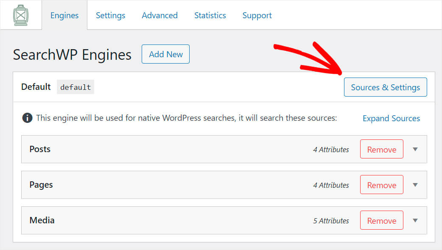Click the 'default' engine slug label

[76, 87]
